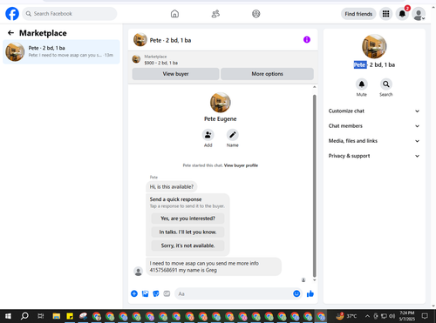436x323 pixels.
Task: Send quick reply "In talks. I'll let you know."
Action: point(187,232)
